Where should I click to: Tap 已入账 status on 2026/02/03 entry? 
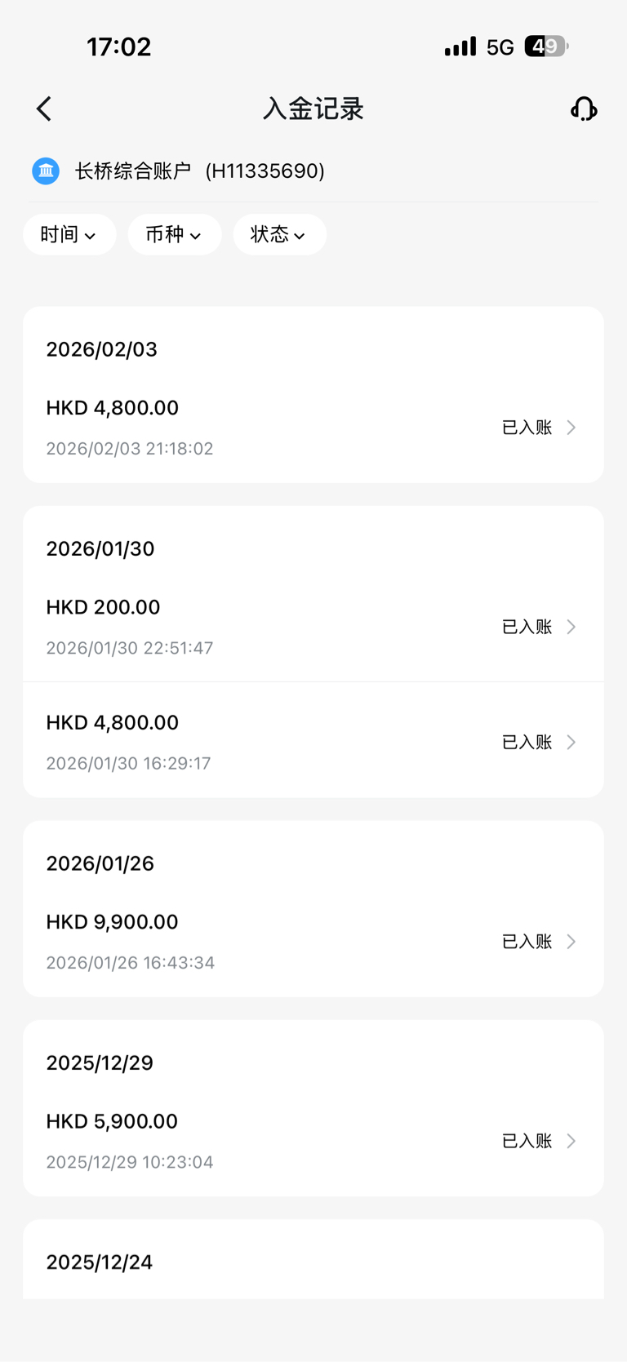click(x=527, y=428)
